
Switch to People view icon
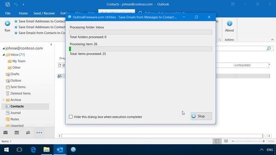pyautogui.click(x=28, y=133)
